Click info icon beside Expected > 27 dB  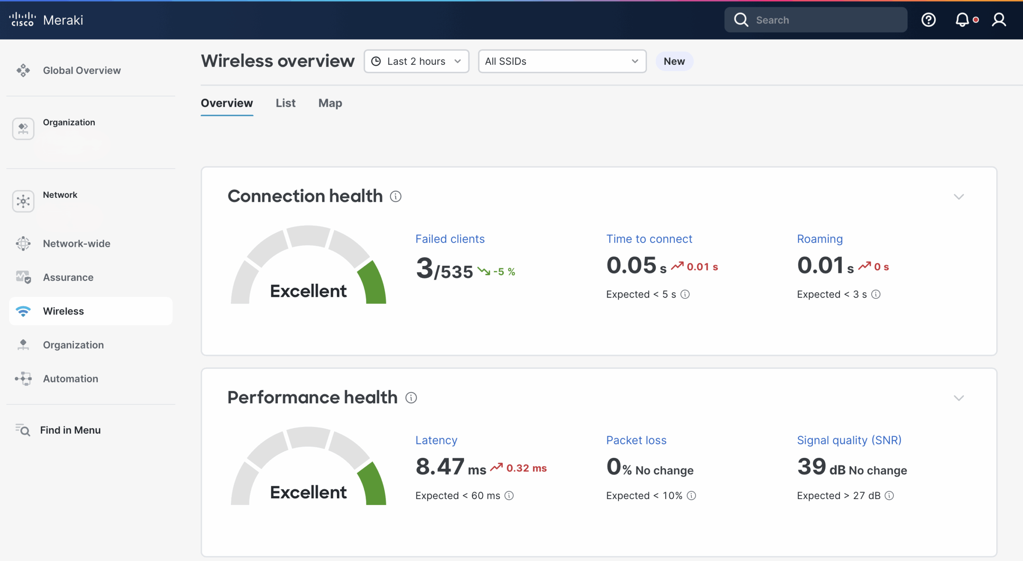(x=889, y=496)
